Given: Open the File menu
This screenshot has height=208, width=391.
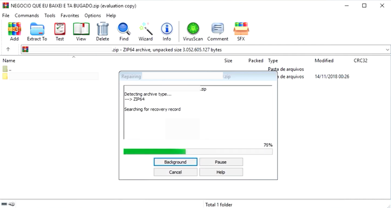Looking at the screenshot, I should 6,16.
